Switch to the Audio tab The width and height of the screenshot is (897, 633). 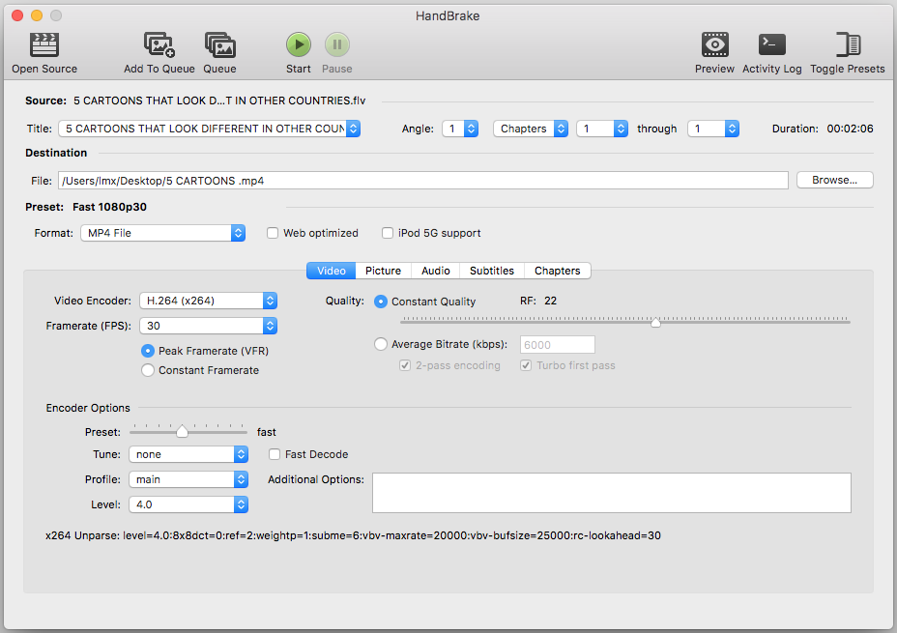pyautogui.click(x=435, y=271)
